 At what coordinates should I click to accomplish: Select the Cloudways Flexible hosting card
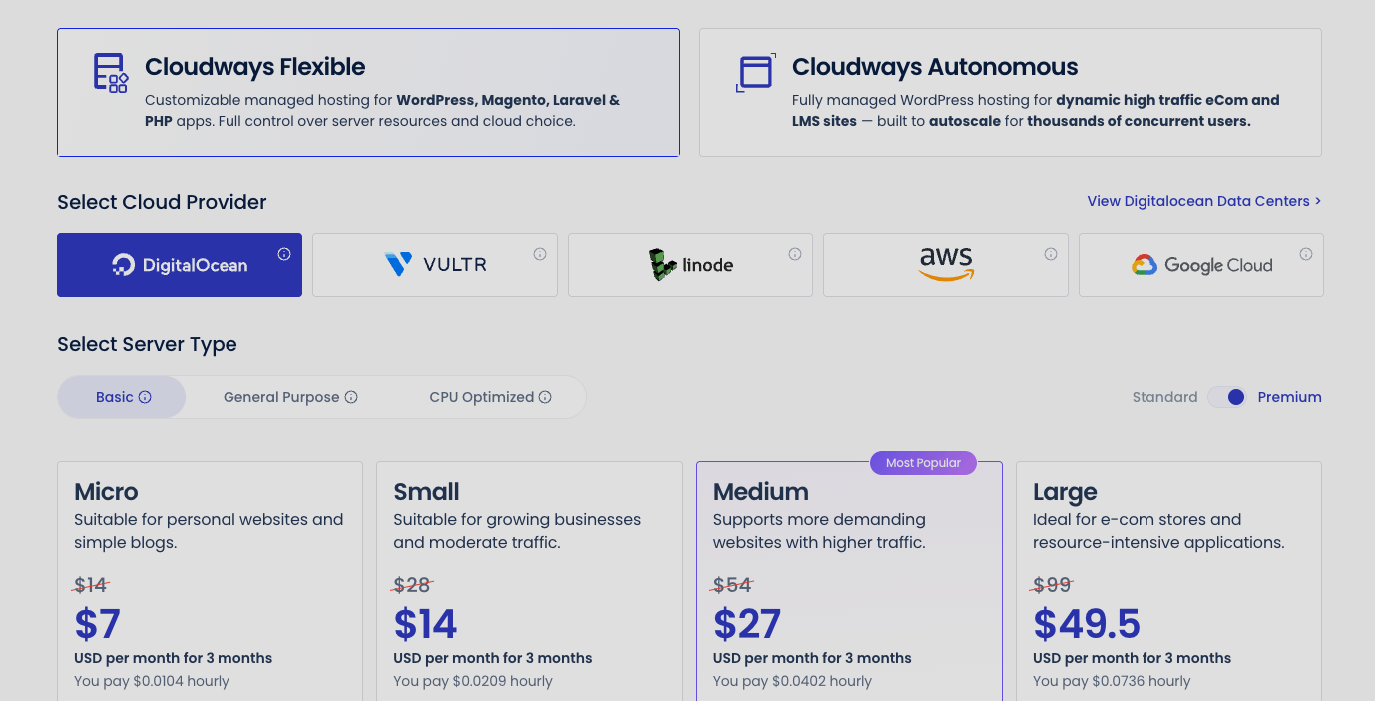click(368, 92)
